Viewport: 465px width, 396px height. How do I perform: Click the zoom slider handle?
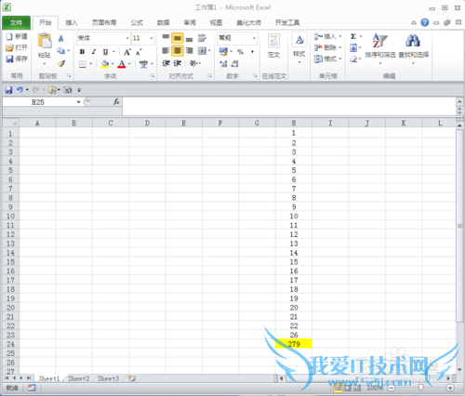(420, 388)
